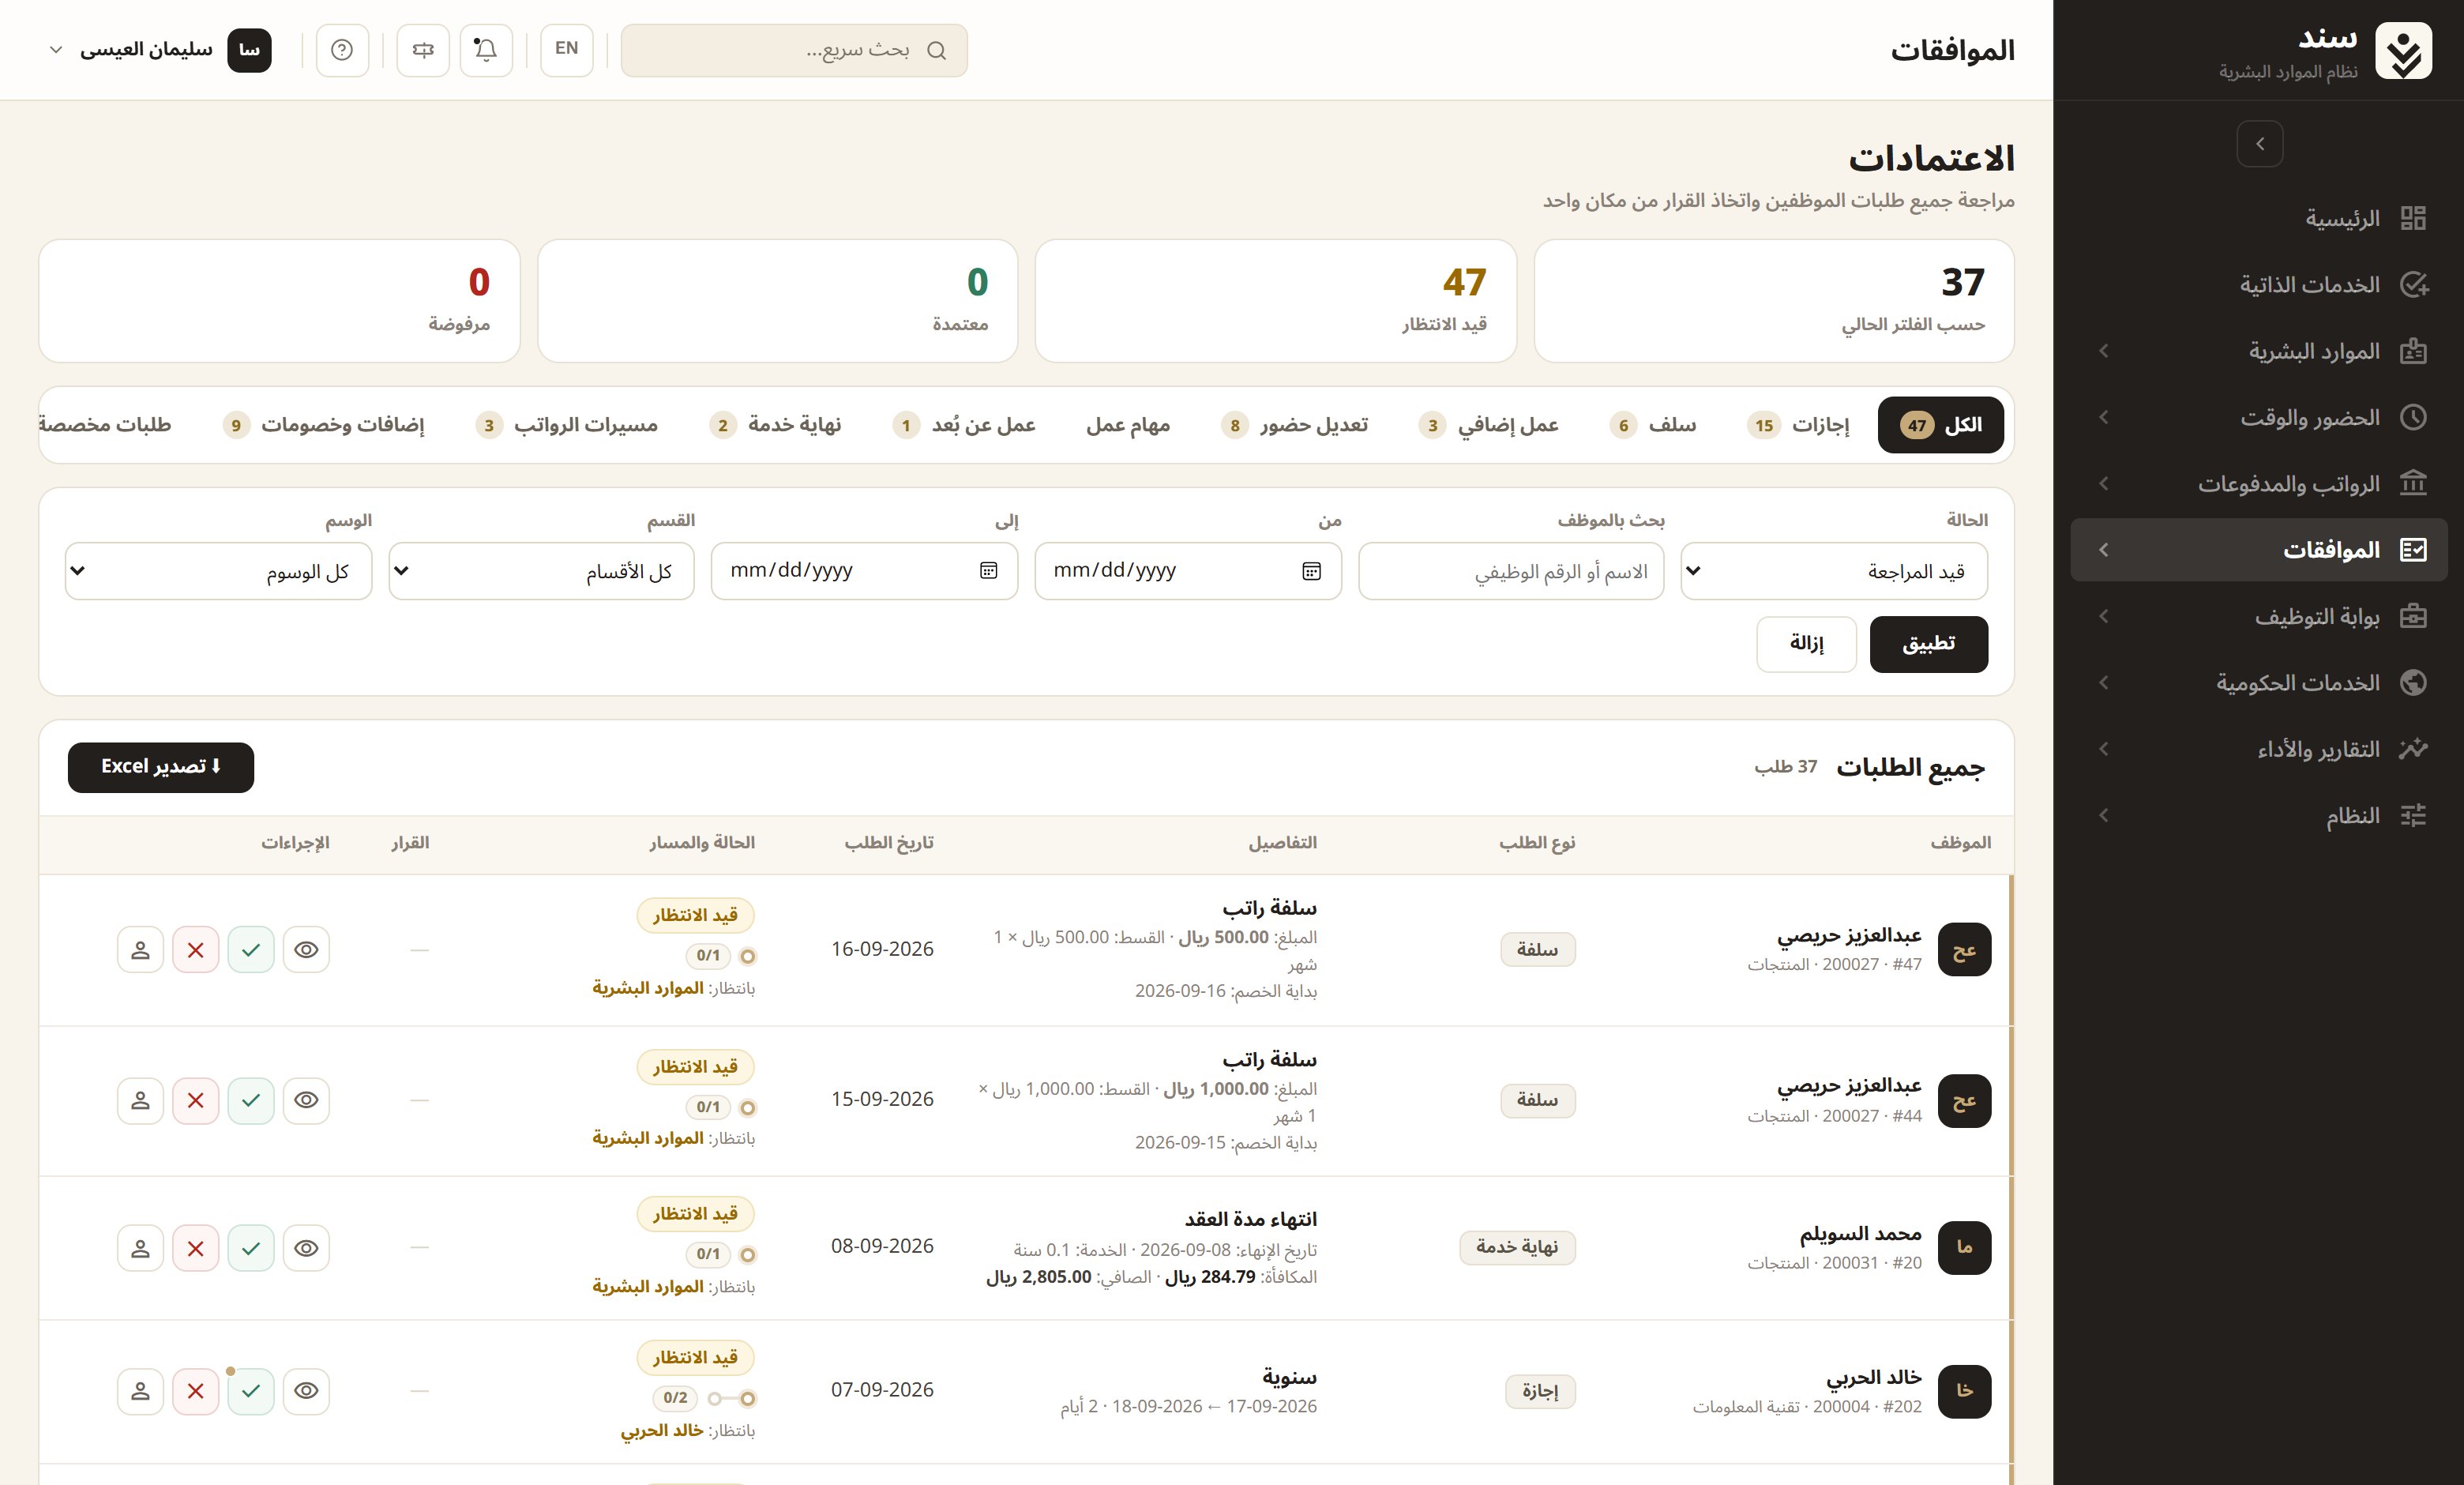View details eye icon for request #44
This screenshot has height=1485, width=2464.
[306, 1100]
